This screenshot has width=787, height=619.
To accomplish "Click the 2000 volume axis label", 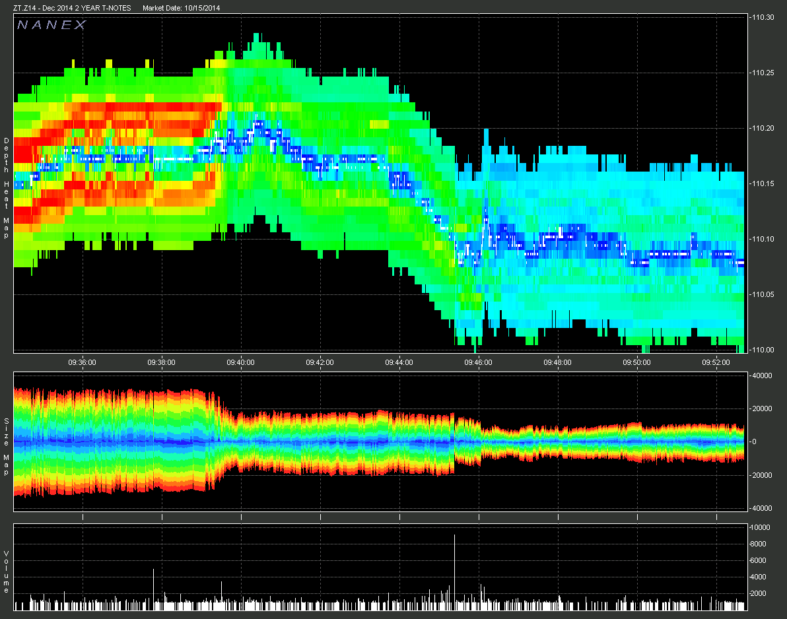I will [x=758, y=593].
